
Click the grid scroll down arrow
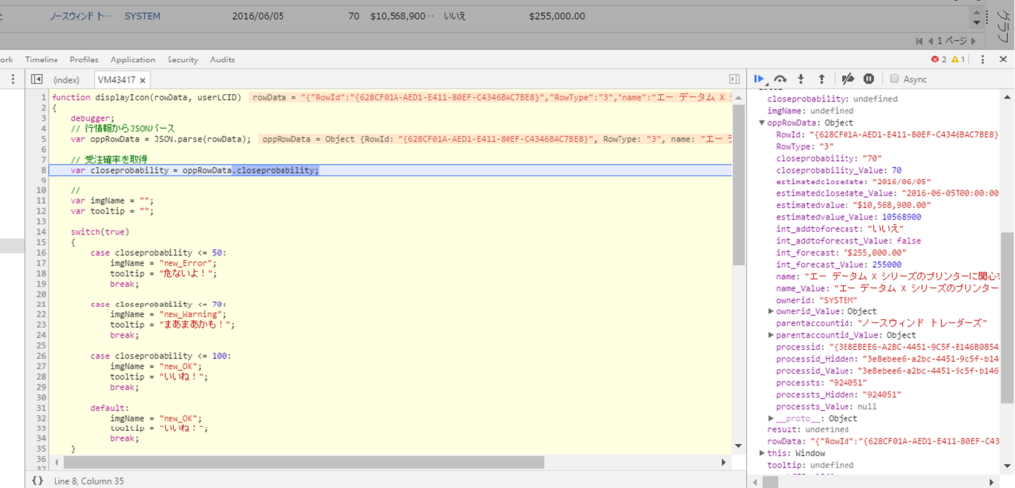975,23
